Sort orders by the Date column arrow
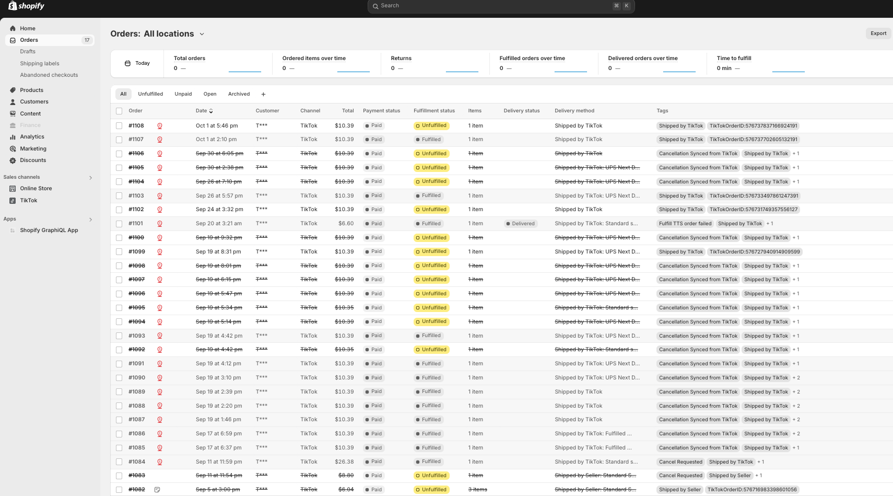 211,111
